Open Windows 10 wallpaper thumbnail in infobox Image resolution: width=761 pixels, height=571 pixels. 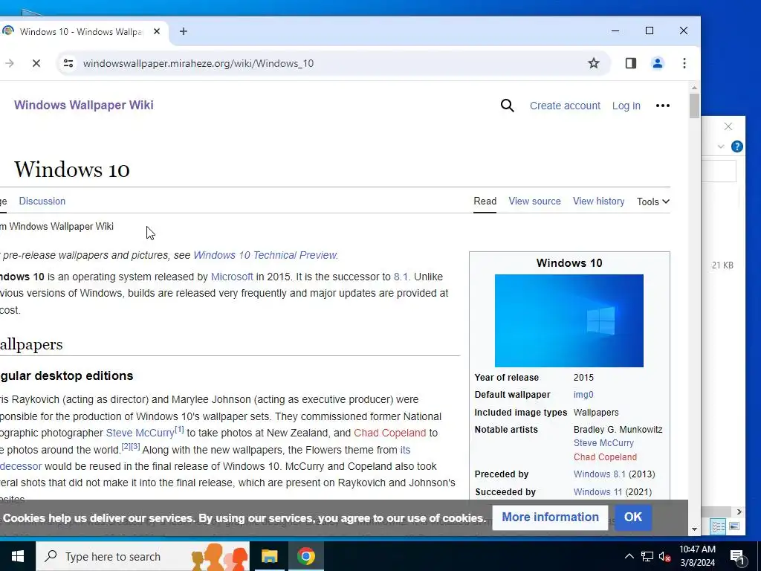569,320
